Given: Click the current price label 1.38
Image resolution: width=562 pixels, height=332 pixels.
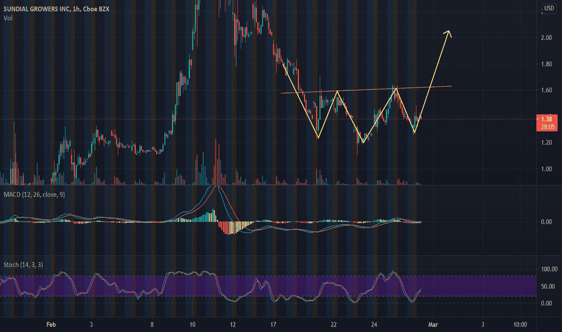Looking at the screenshot, I should tap(546, 119).
